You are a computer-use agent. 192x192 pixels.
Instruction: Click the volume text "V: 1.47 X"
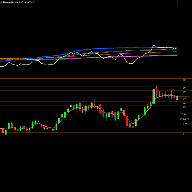pos(185,119)
